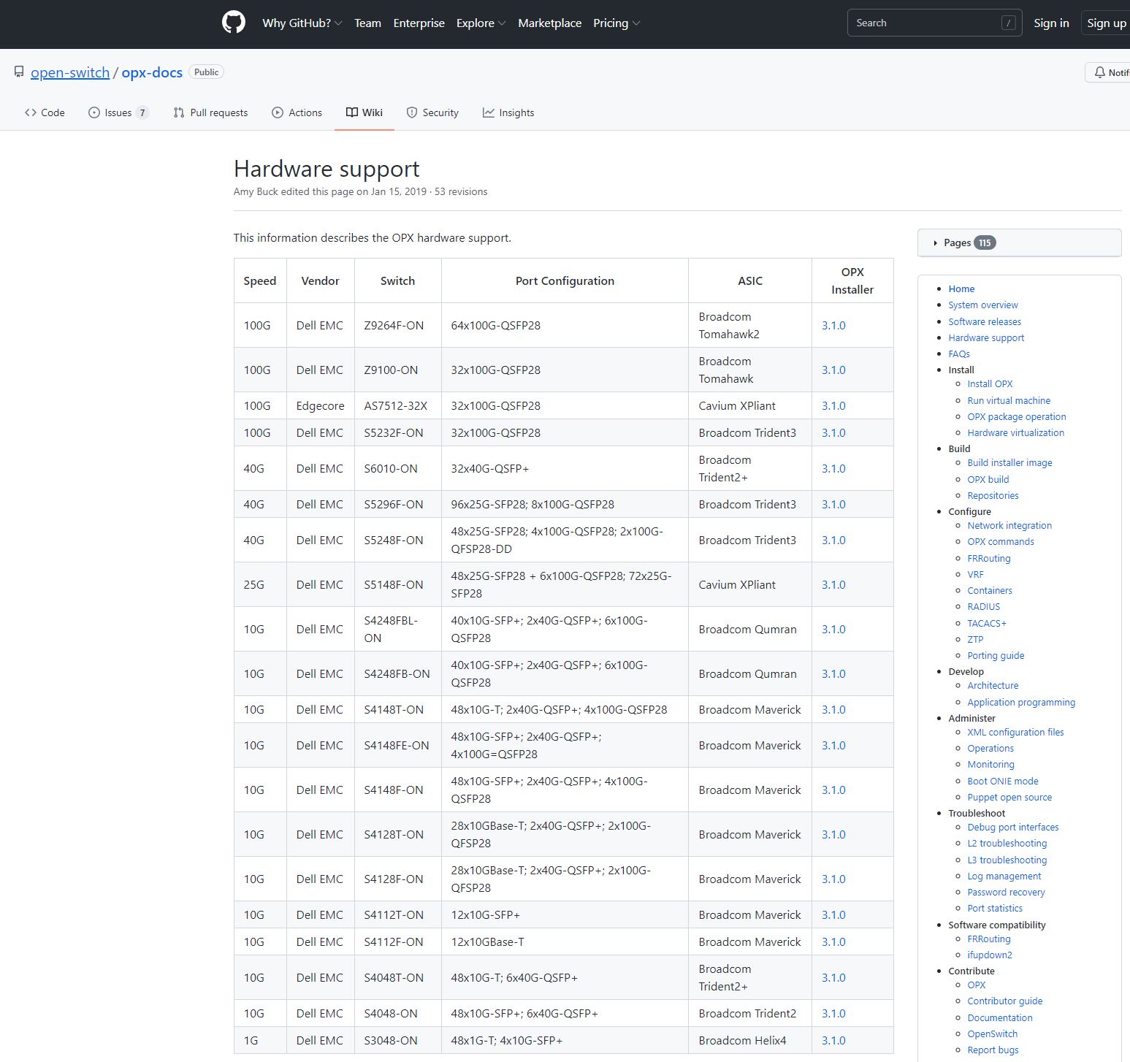Expand the Pages list
This screenshot has width=1130, height=1062.
pos(957,242)
